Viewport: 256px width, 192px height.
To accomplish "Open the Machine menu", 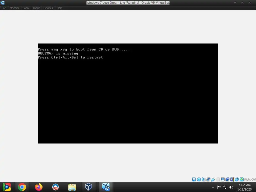I will (14, 8).
